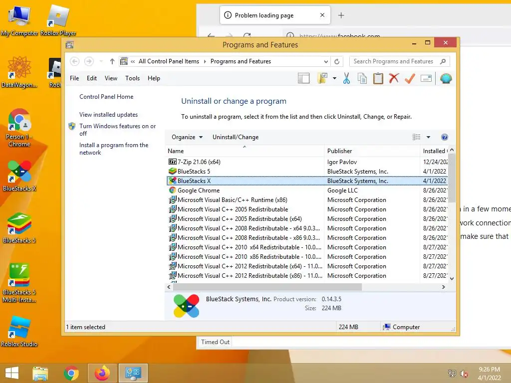Expand chevron after All Control Panel Items
Viewport: 511px width, 383px height.
(205, 61)
